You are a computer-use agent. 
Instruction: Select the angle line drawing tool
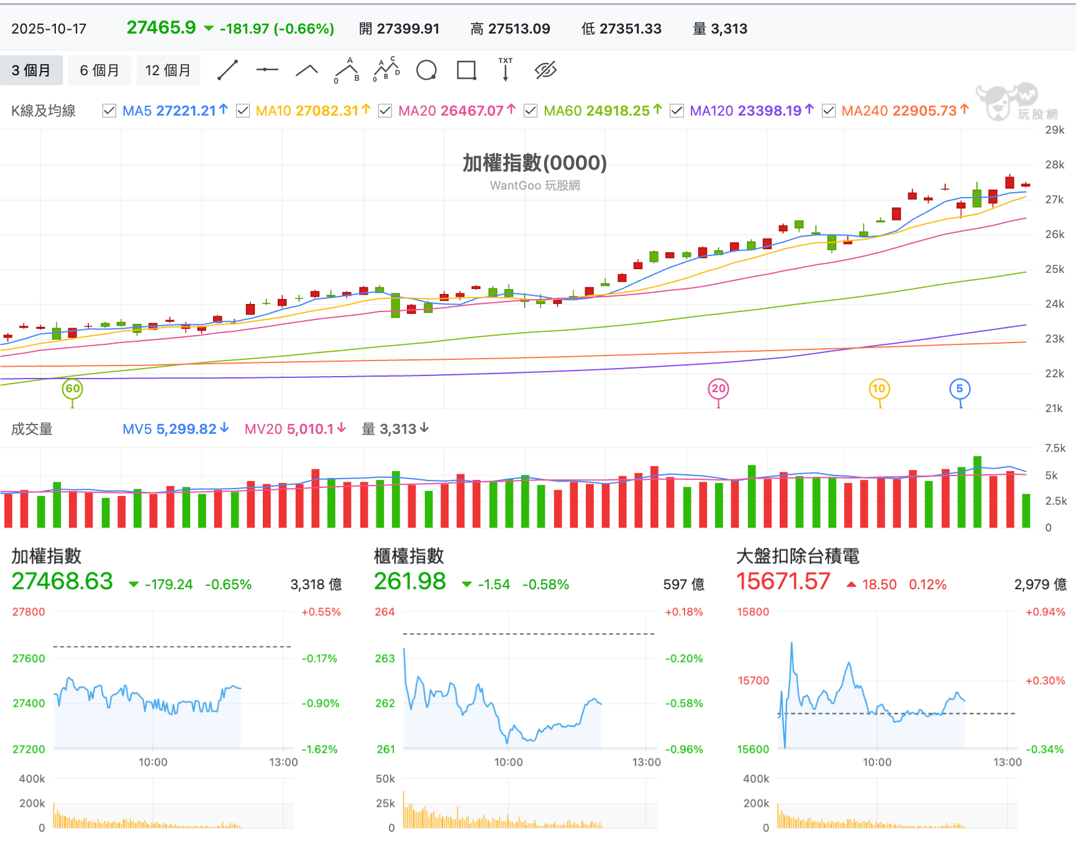click(x=307, y=70)
